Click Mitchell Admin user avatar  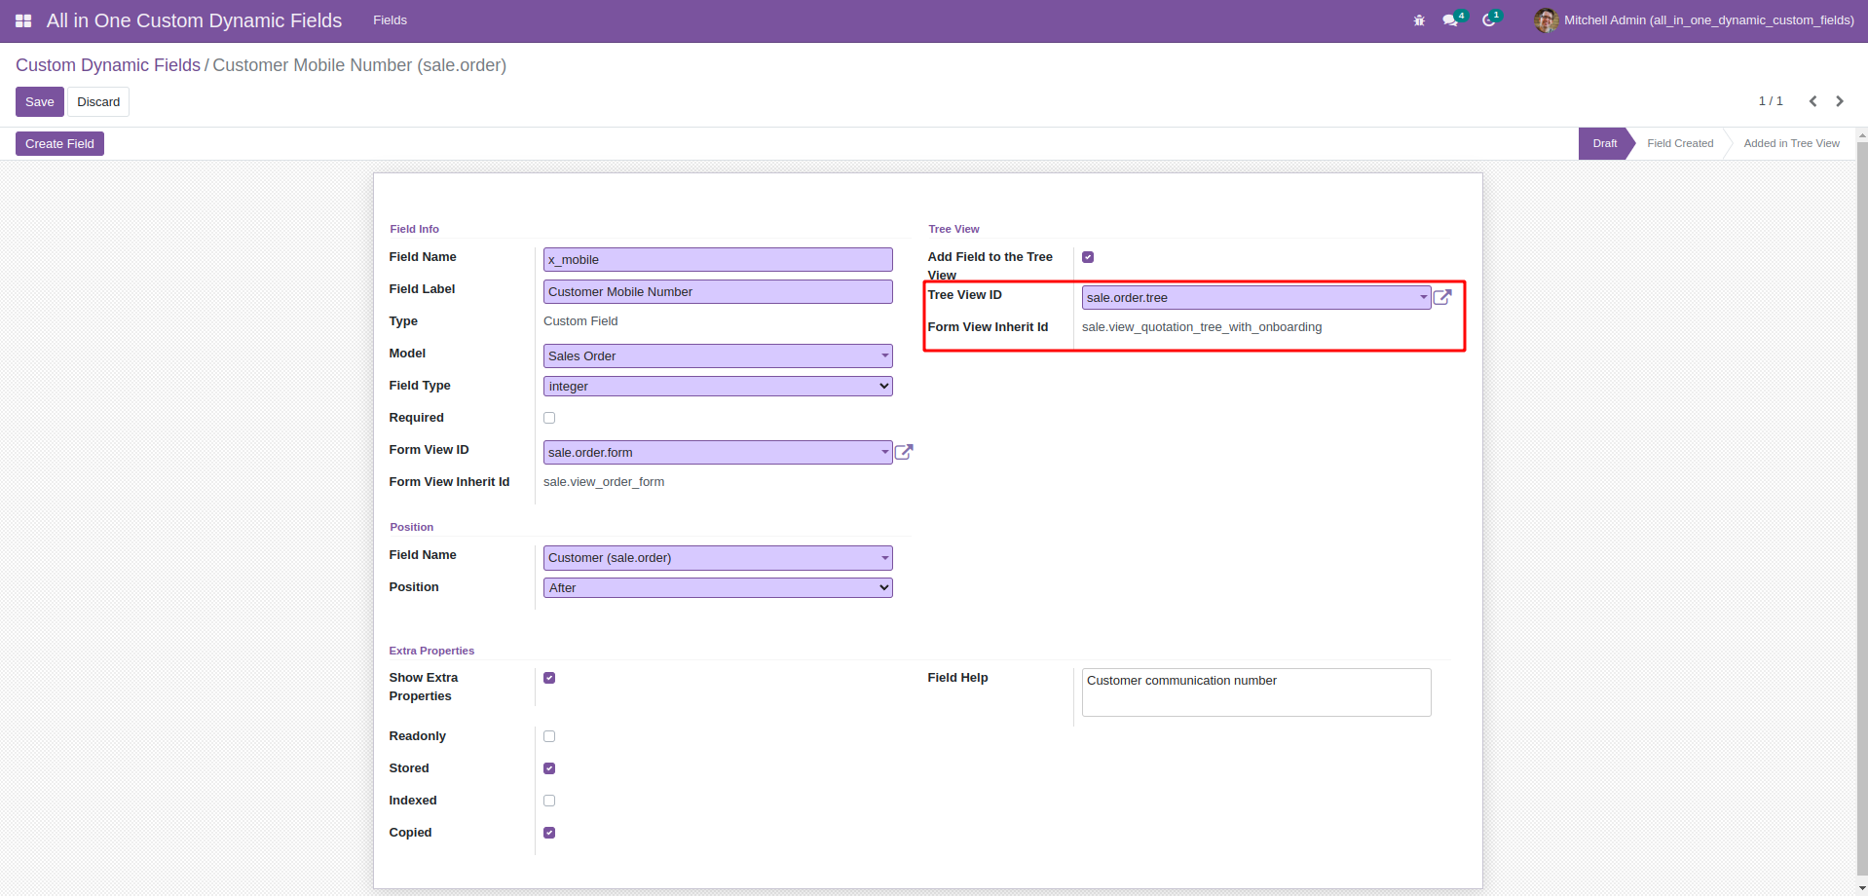(x=1546, y=20)
